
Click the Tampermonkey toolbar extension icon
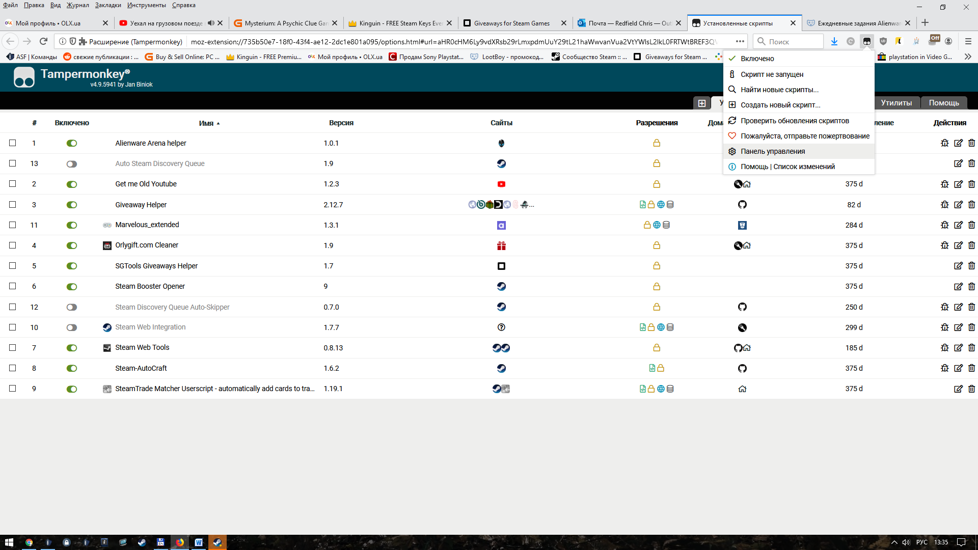click(866, 41)
